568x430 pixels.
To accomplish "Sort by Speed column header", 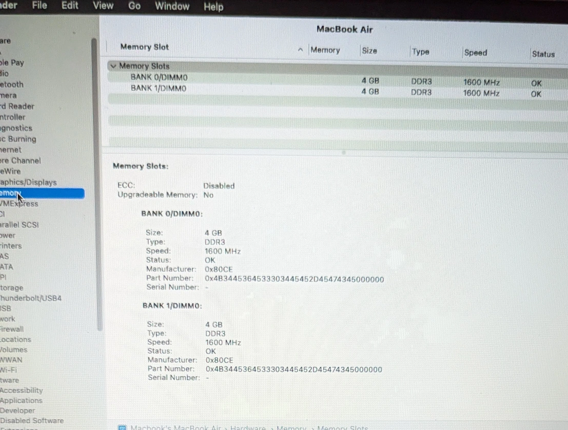I will [x=476, y=52].
